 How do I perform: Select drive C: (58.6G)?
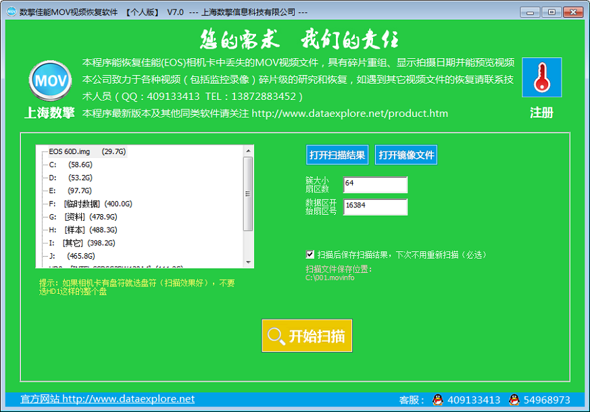click(71, 165)
